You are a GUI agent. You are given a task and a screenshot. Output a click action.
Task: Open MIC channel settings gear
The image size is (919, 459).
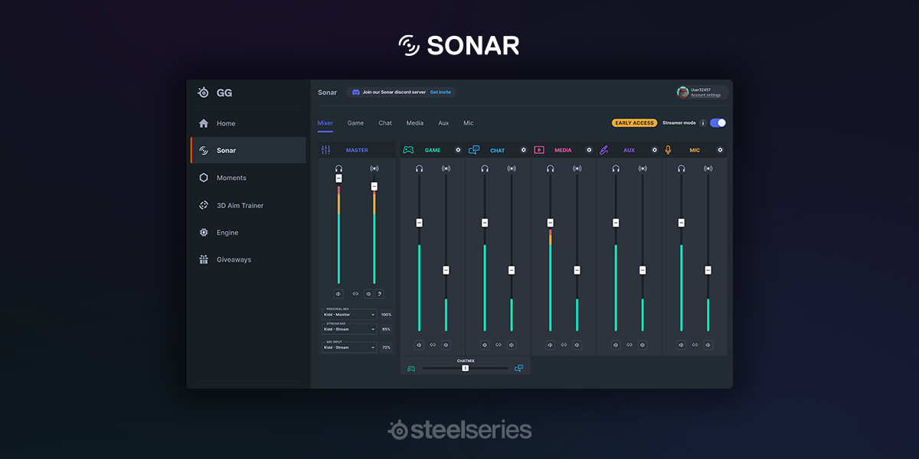[x=720, y=150]
